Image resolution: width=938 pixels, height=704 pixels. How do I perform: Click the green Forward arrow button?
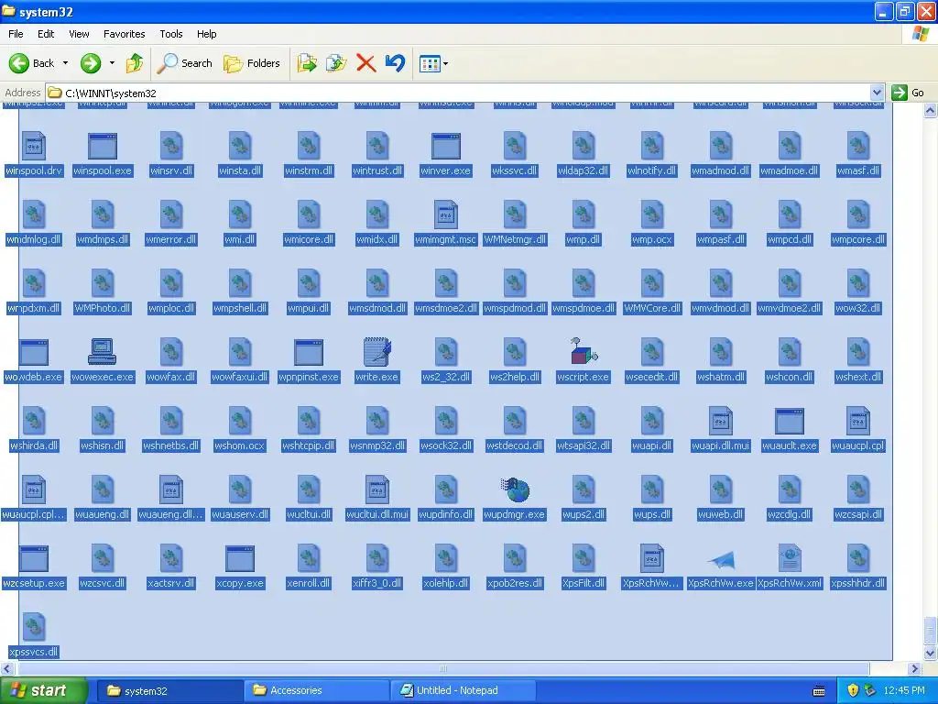click(x=91, y=63)
